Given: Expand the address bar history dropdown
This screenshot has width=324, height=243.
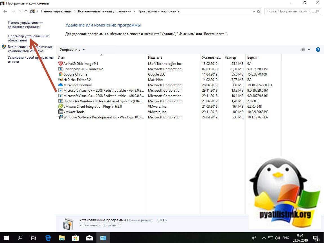Looking at the screenshot, I should pos(253,12).
